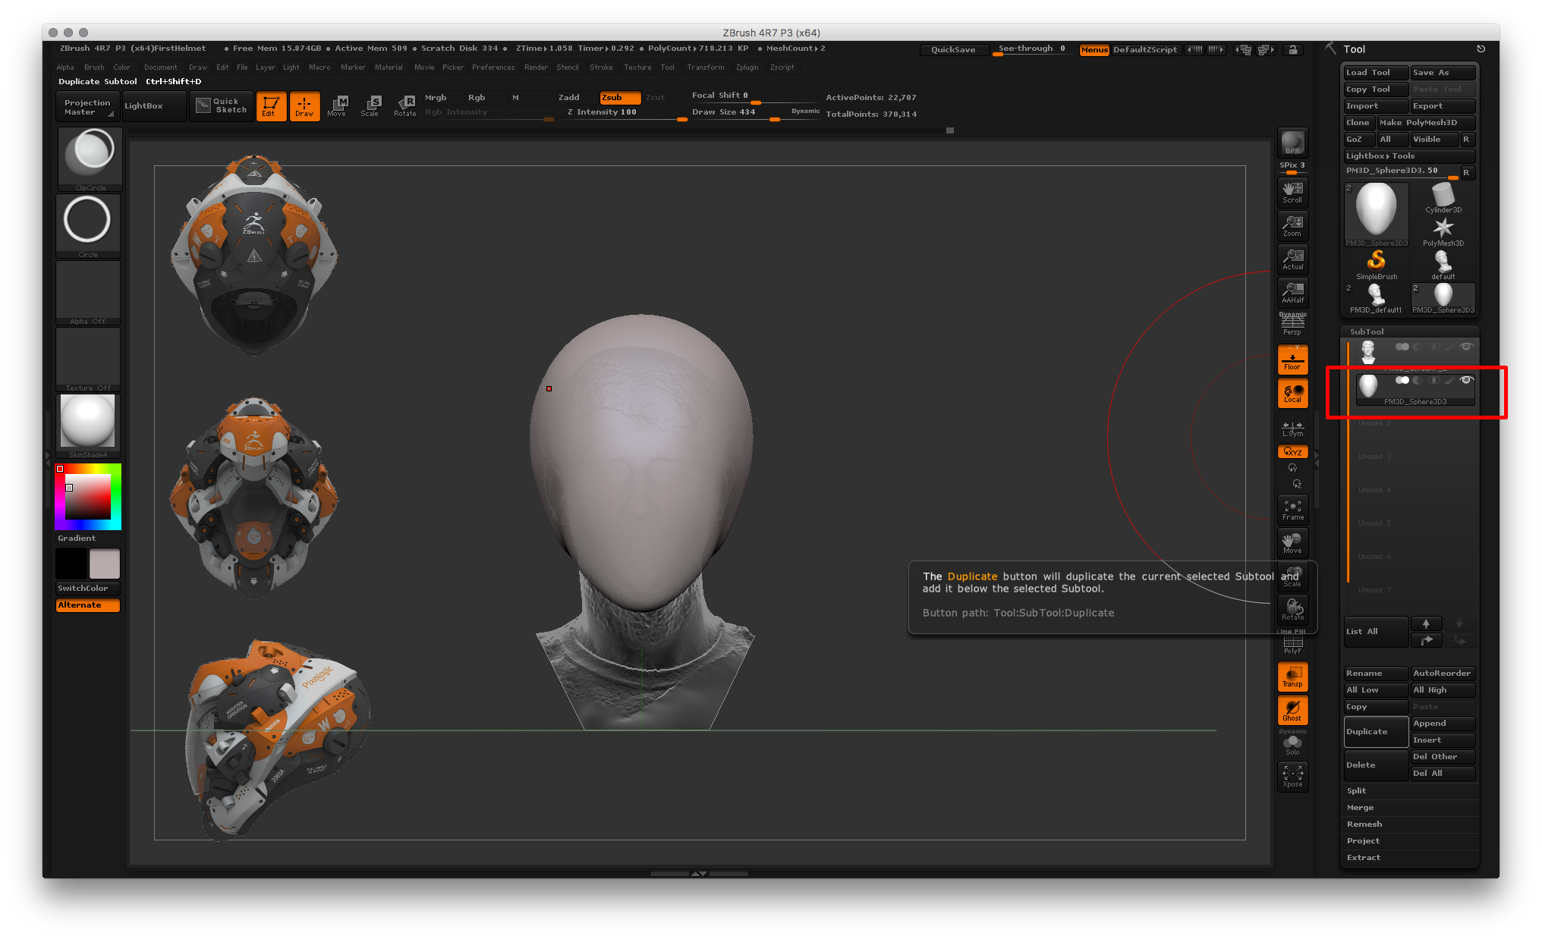
Task: Click the Duplicate subtool button
Action: coord(1376,732)
